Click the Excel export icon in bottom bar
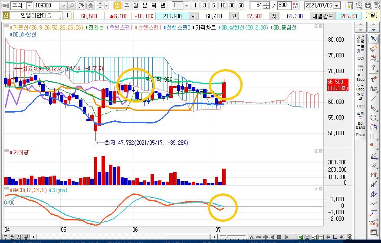Image resolution: width=381 pixels, height=243 pixels. pyautogui.click(x=300, y=237)
